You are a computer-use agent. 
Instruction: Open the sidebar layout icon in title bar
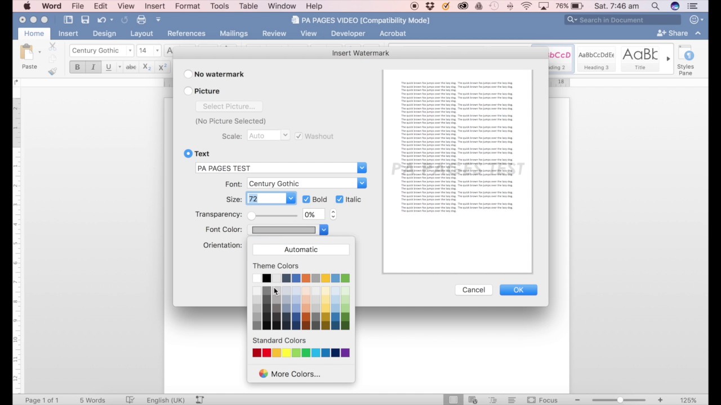(68, 20)
